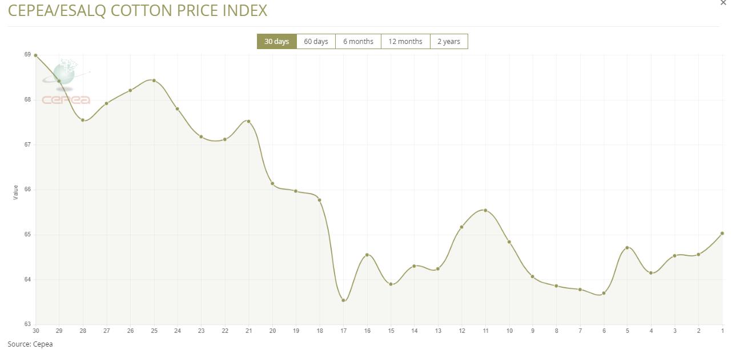Select the 30 days range tab
Screen dimensions: 732x350
click(276, 41)
